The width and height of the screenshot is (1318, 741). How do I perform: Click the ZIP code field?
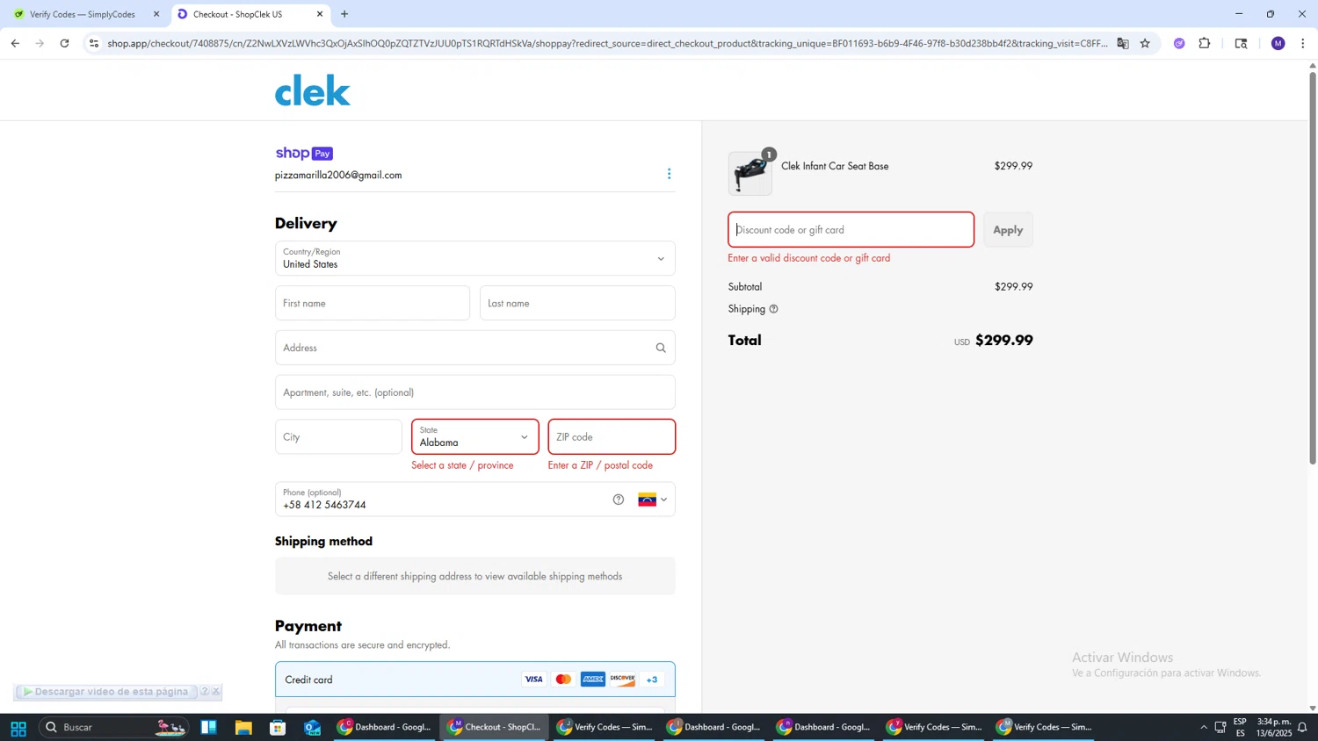(612, 436)
